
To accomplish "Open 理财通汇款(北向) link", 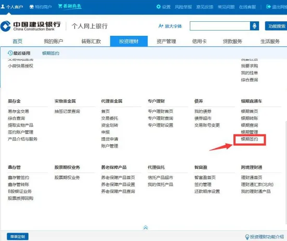I will tap(257, 184).
